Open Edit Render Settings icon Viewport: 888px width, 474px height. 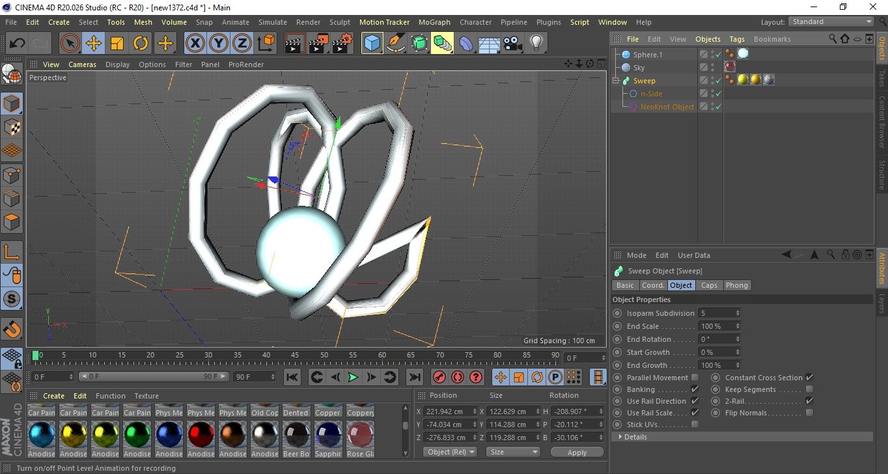pyautogui.click(x=342, y=44)
